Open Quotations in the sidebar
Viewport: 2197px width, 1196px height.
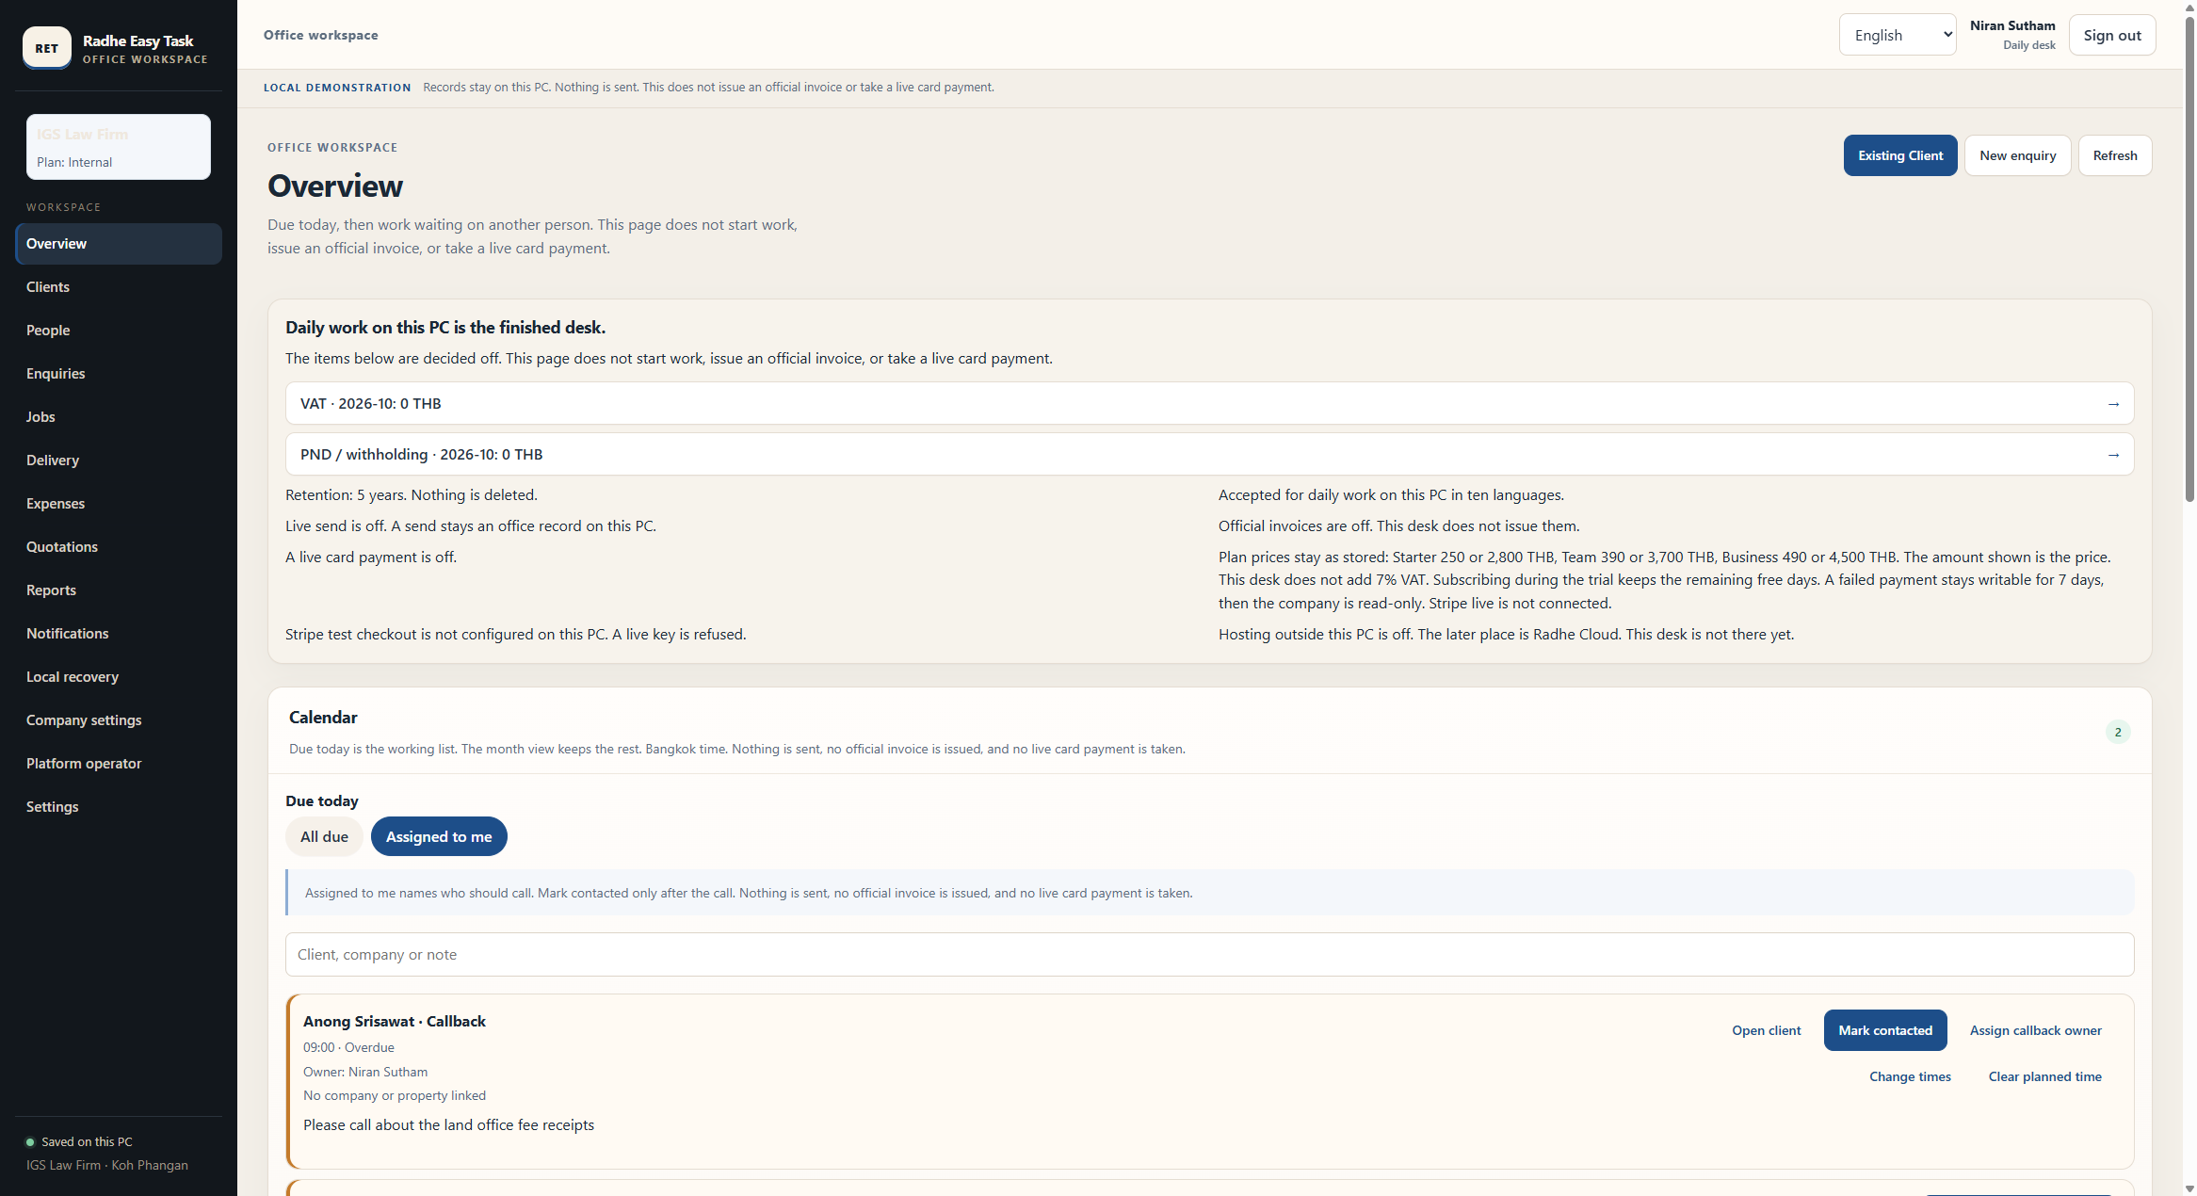point(119,547)
